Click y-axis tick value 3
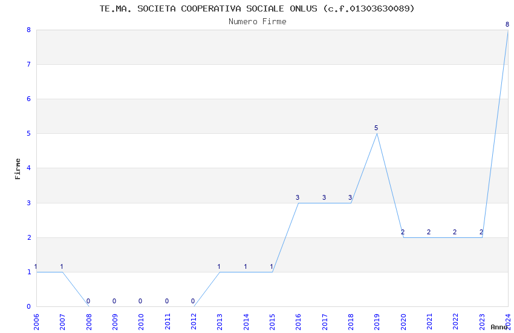Screen dimensions: 514x333 coord(29,203)
